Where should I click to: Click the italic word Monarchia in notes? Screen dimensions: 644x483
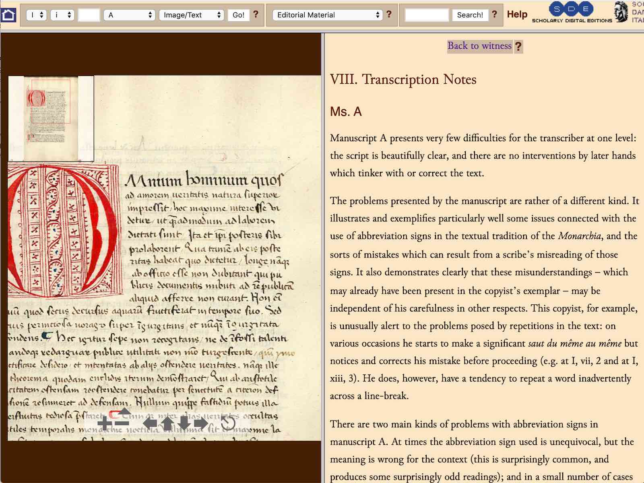point(580,236)
